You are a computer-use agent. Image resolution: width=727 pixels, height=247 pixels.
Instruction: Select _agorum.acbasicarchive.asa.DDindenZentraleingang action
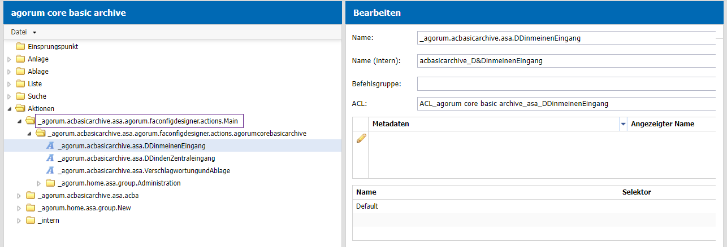point(136,158)
